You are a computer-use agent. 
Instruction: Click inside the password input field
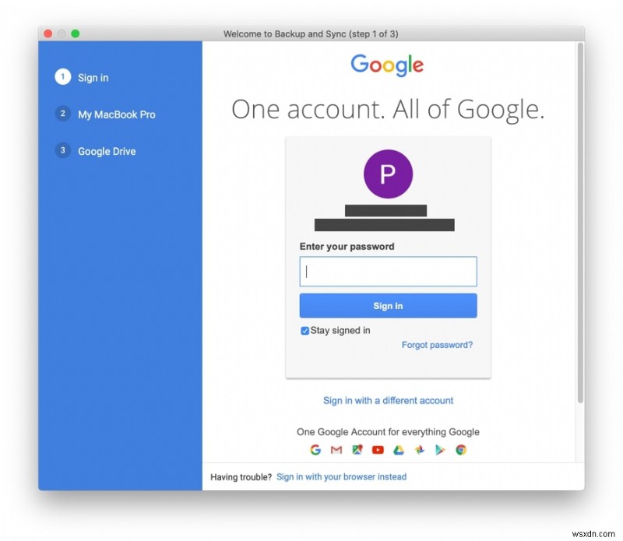[387, 271]
